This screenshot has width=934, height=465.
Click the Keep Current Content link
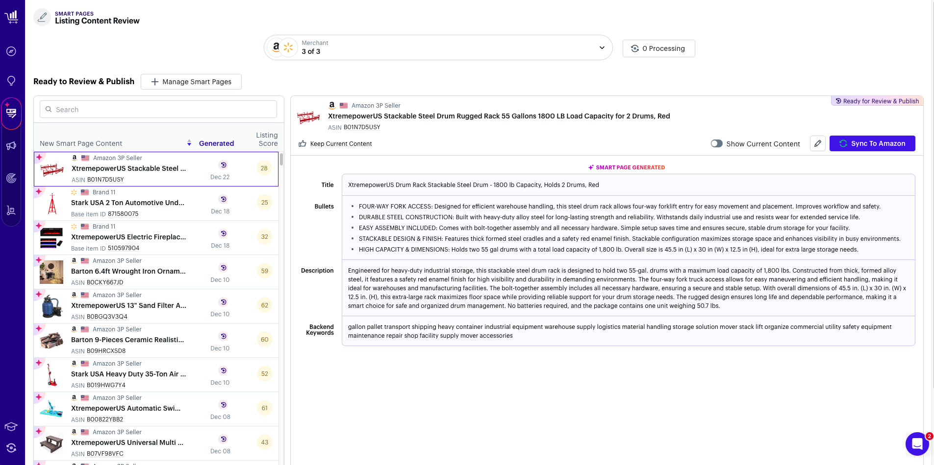point(341,144)
